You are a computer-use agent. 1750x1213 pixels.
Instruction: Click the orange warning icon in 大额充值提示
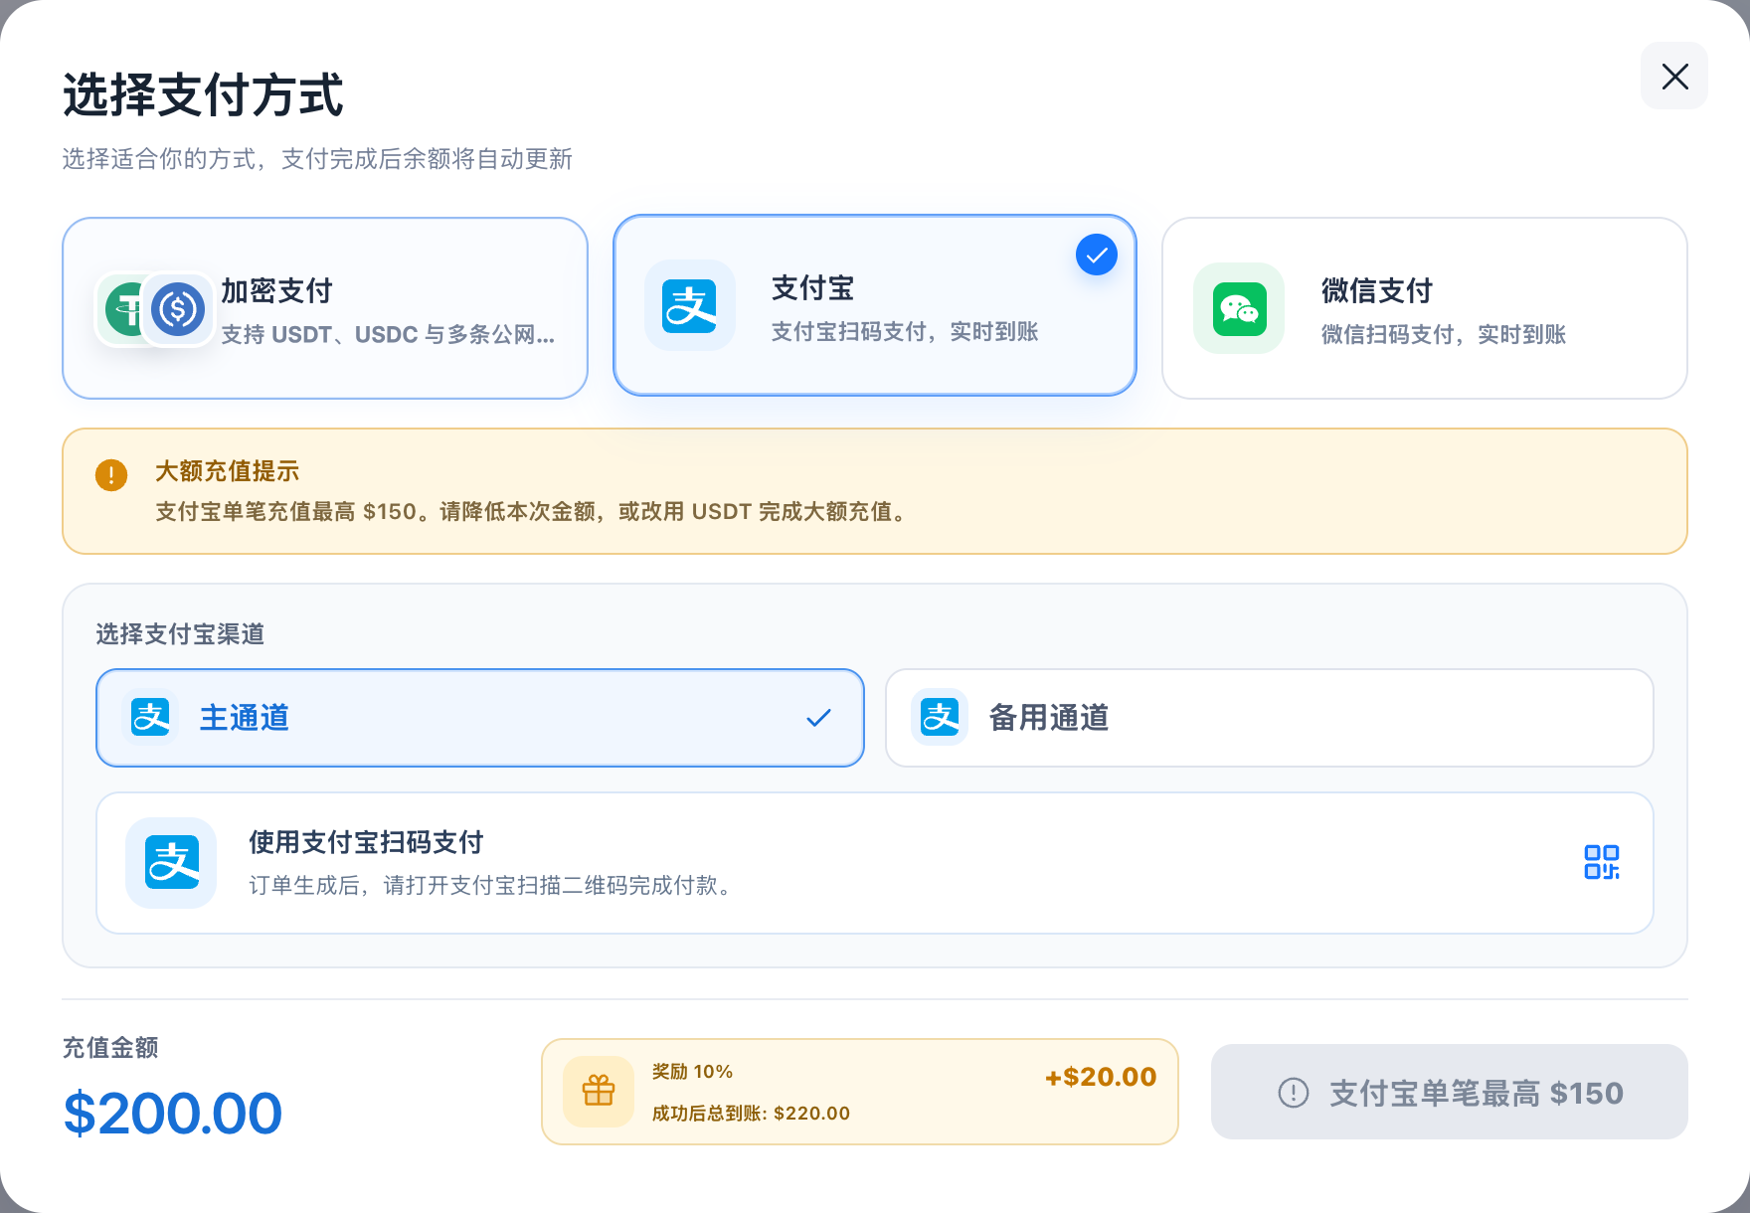[111, 475]
